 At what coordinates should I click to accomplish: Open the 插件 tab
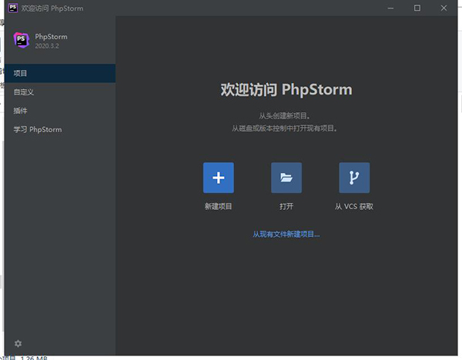[60, 111]
